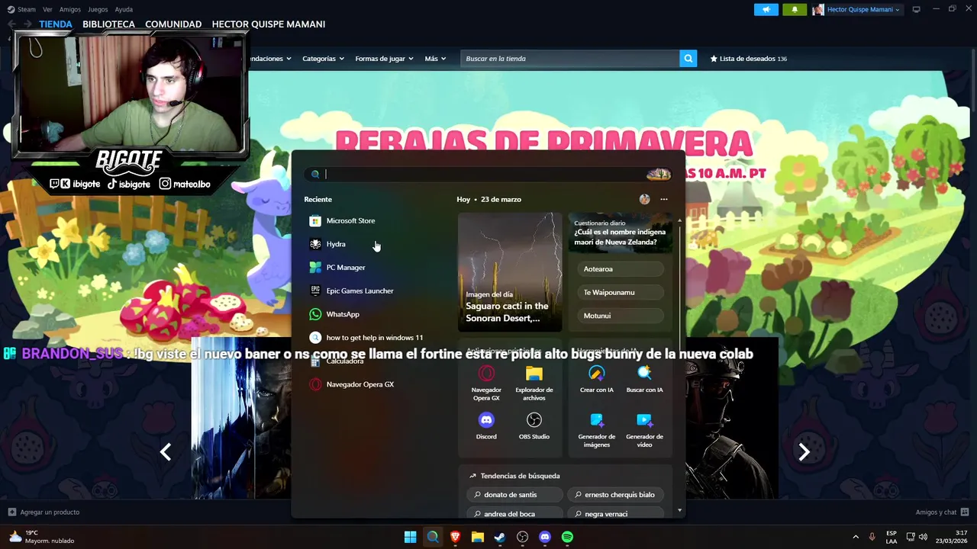Open the Ver menu in Steam
This screenshot has width=977, height=549.
click(x=47, y=9)
